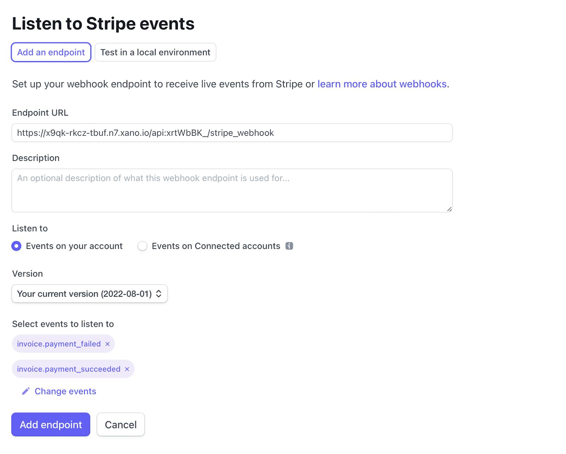Click the pencil icon for Change events
Screen dimensions: 566x454
26,391
